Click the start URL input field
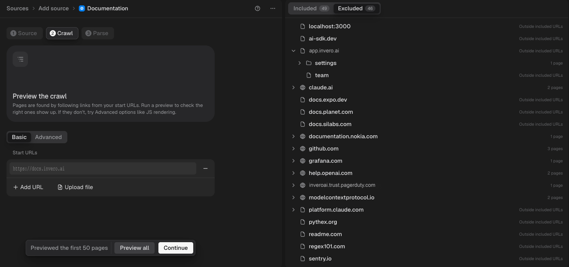 point(103,168)
